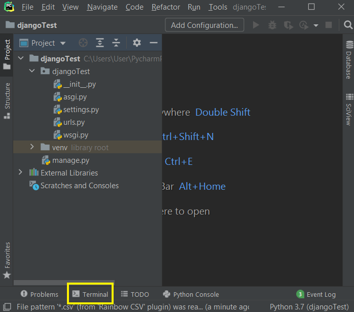
Task: Open the File menu
Action: pyautogui.click(x=27, y=7)
